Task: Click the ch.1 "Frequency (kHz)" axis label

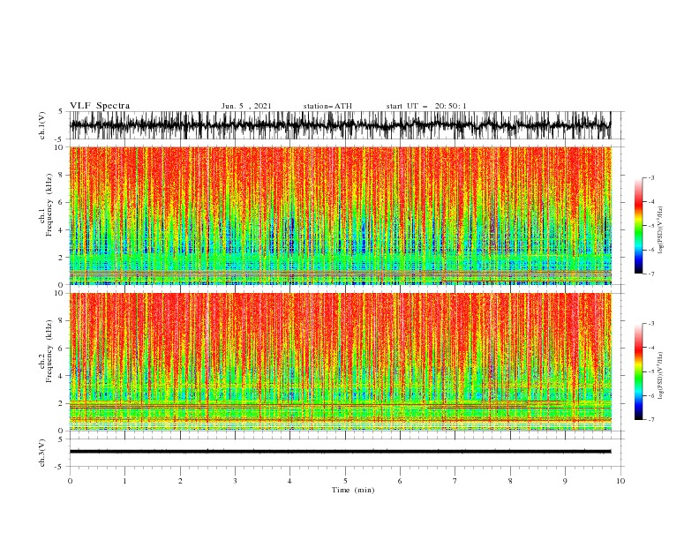Action: click(x=49, y=206)
